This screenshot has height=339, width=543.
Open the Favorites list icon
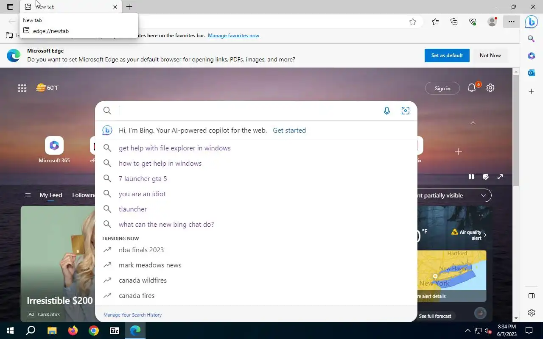(435, 22)
